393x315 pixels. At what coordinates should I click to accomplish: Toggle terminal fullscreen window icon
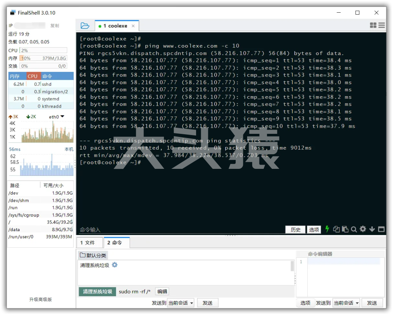[381, 229]
